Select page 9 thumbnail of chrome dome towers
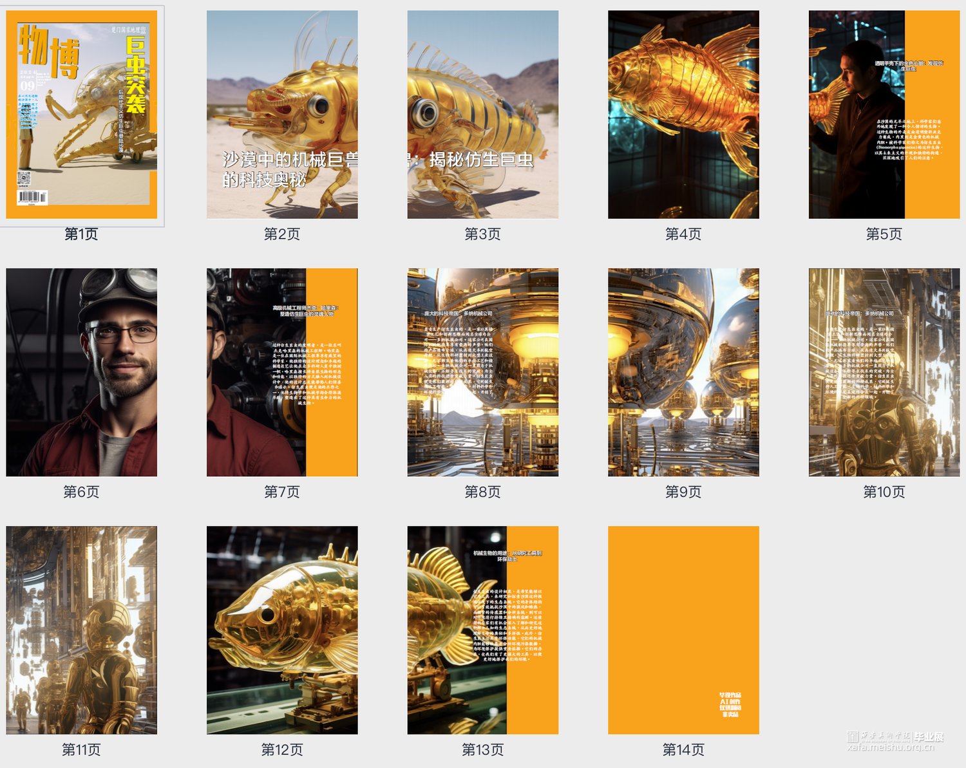The height and width of the screenshot is (768, 966). 683,372
